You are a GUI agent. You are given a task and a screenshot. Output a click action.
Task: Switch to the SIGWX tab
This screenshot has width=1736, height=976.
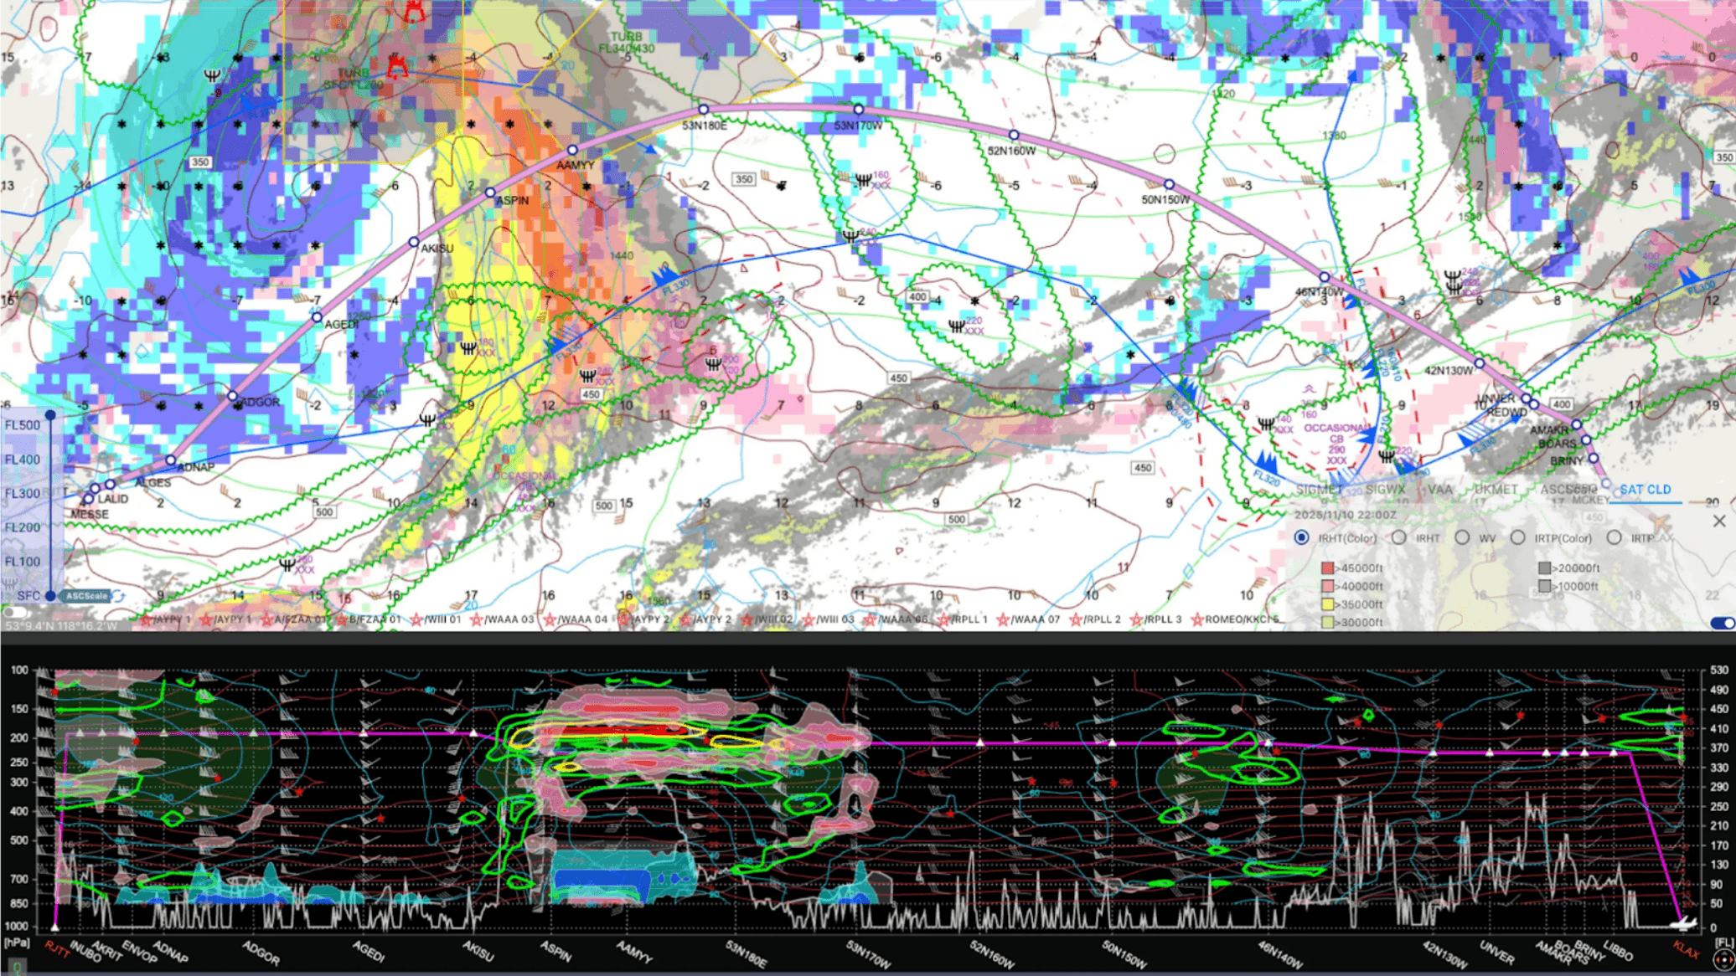(x=1387, y=489)
